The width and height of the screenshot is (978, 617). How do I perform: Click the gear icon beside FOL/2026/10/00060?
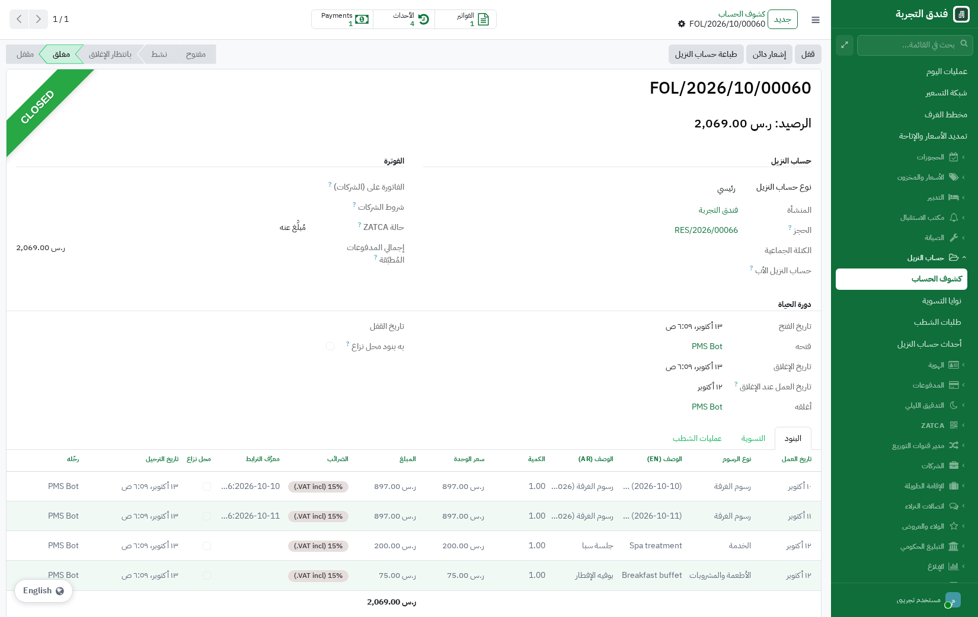pos(682,24)
